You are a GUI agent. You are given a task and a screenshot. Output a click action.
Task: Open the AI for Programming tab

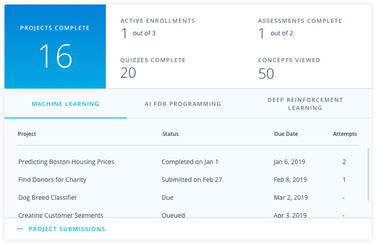click(183, 104)
